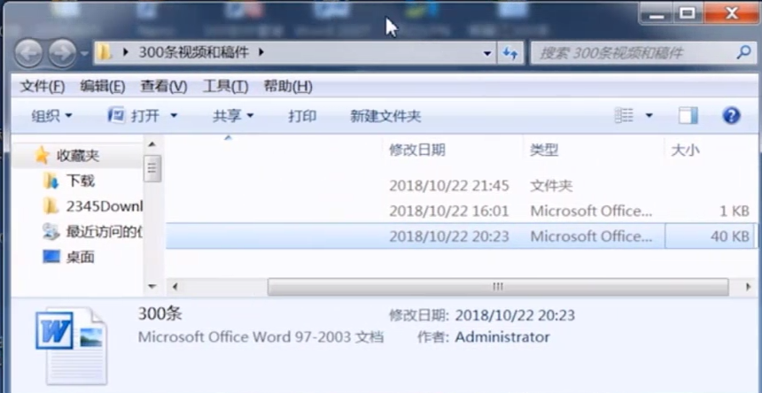The image size is (762, 393).
Task: Click the 打印 button
Action: [x=302, y=116]
